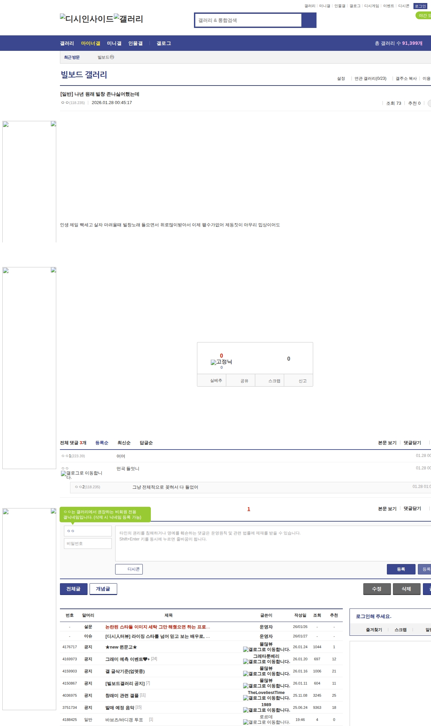Sort comments by 최신순
This screenshot has height=726, width=431.
pos(124,443)
